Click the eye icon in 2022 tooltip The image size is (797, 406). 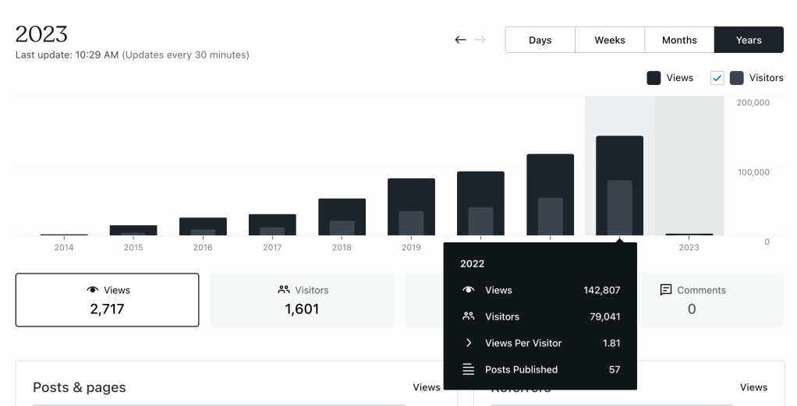pyautogui.click(x=469, y=290)
